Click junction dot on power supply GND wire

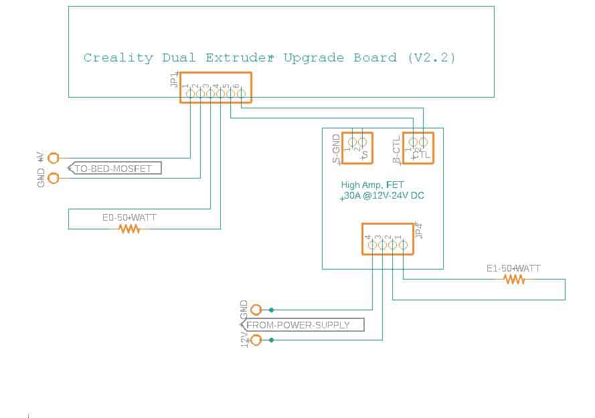271,310
